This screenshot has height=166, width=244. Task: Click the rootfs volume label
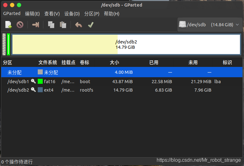click(x=86, y=90)
